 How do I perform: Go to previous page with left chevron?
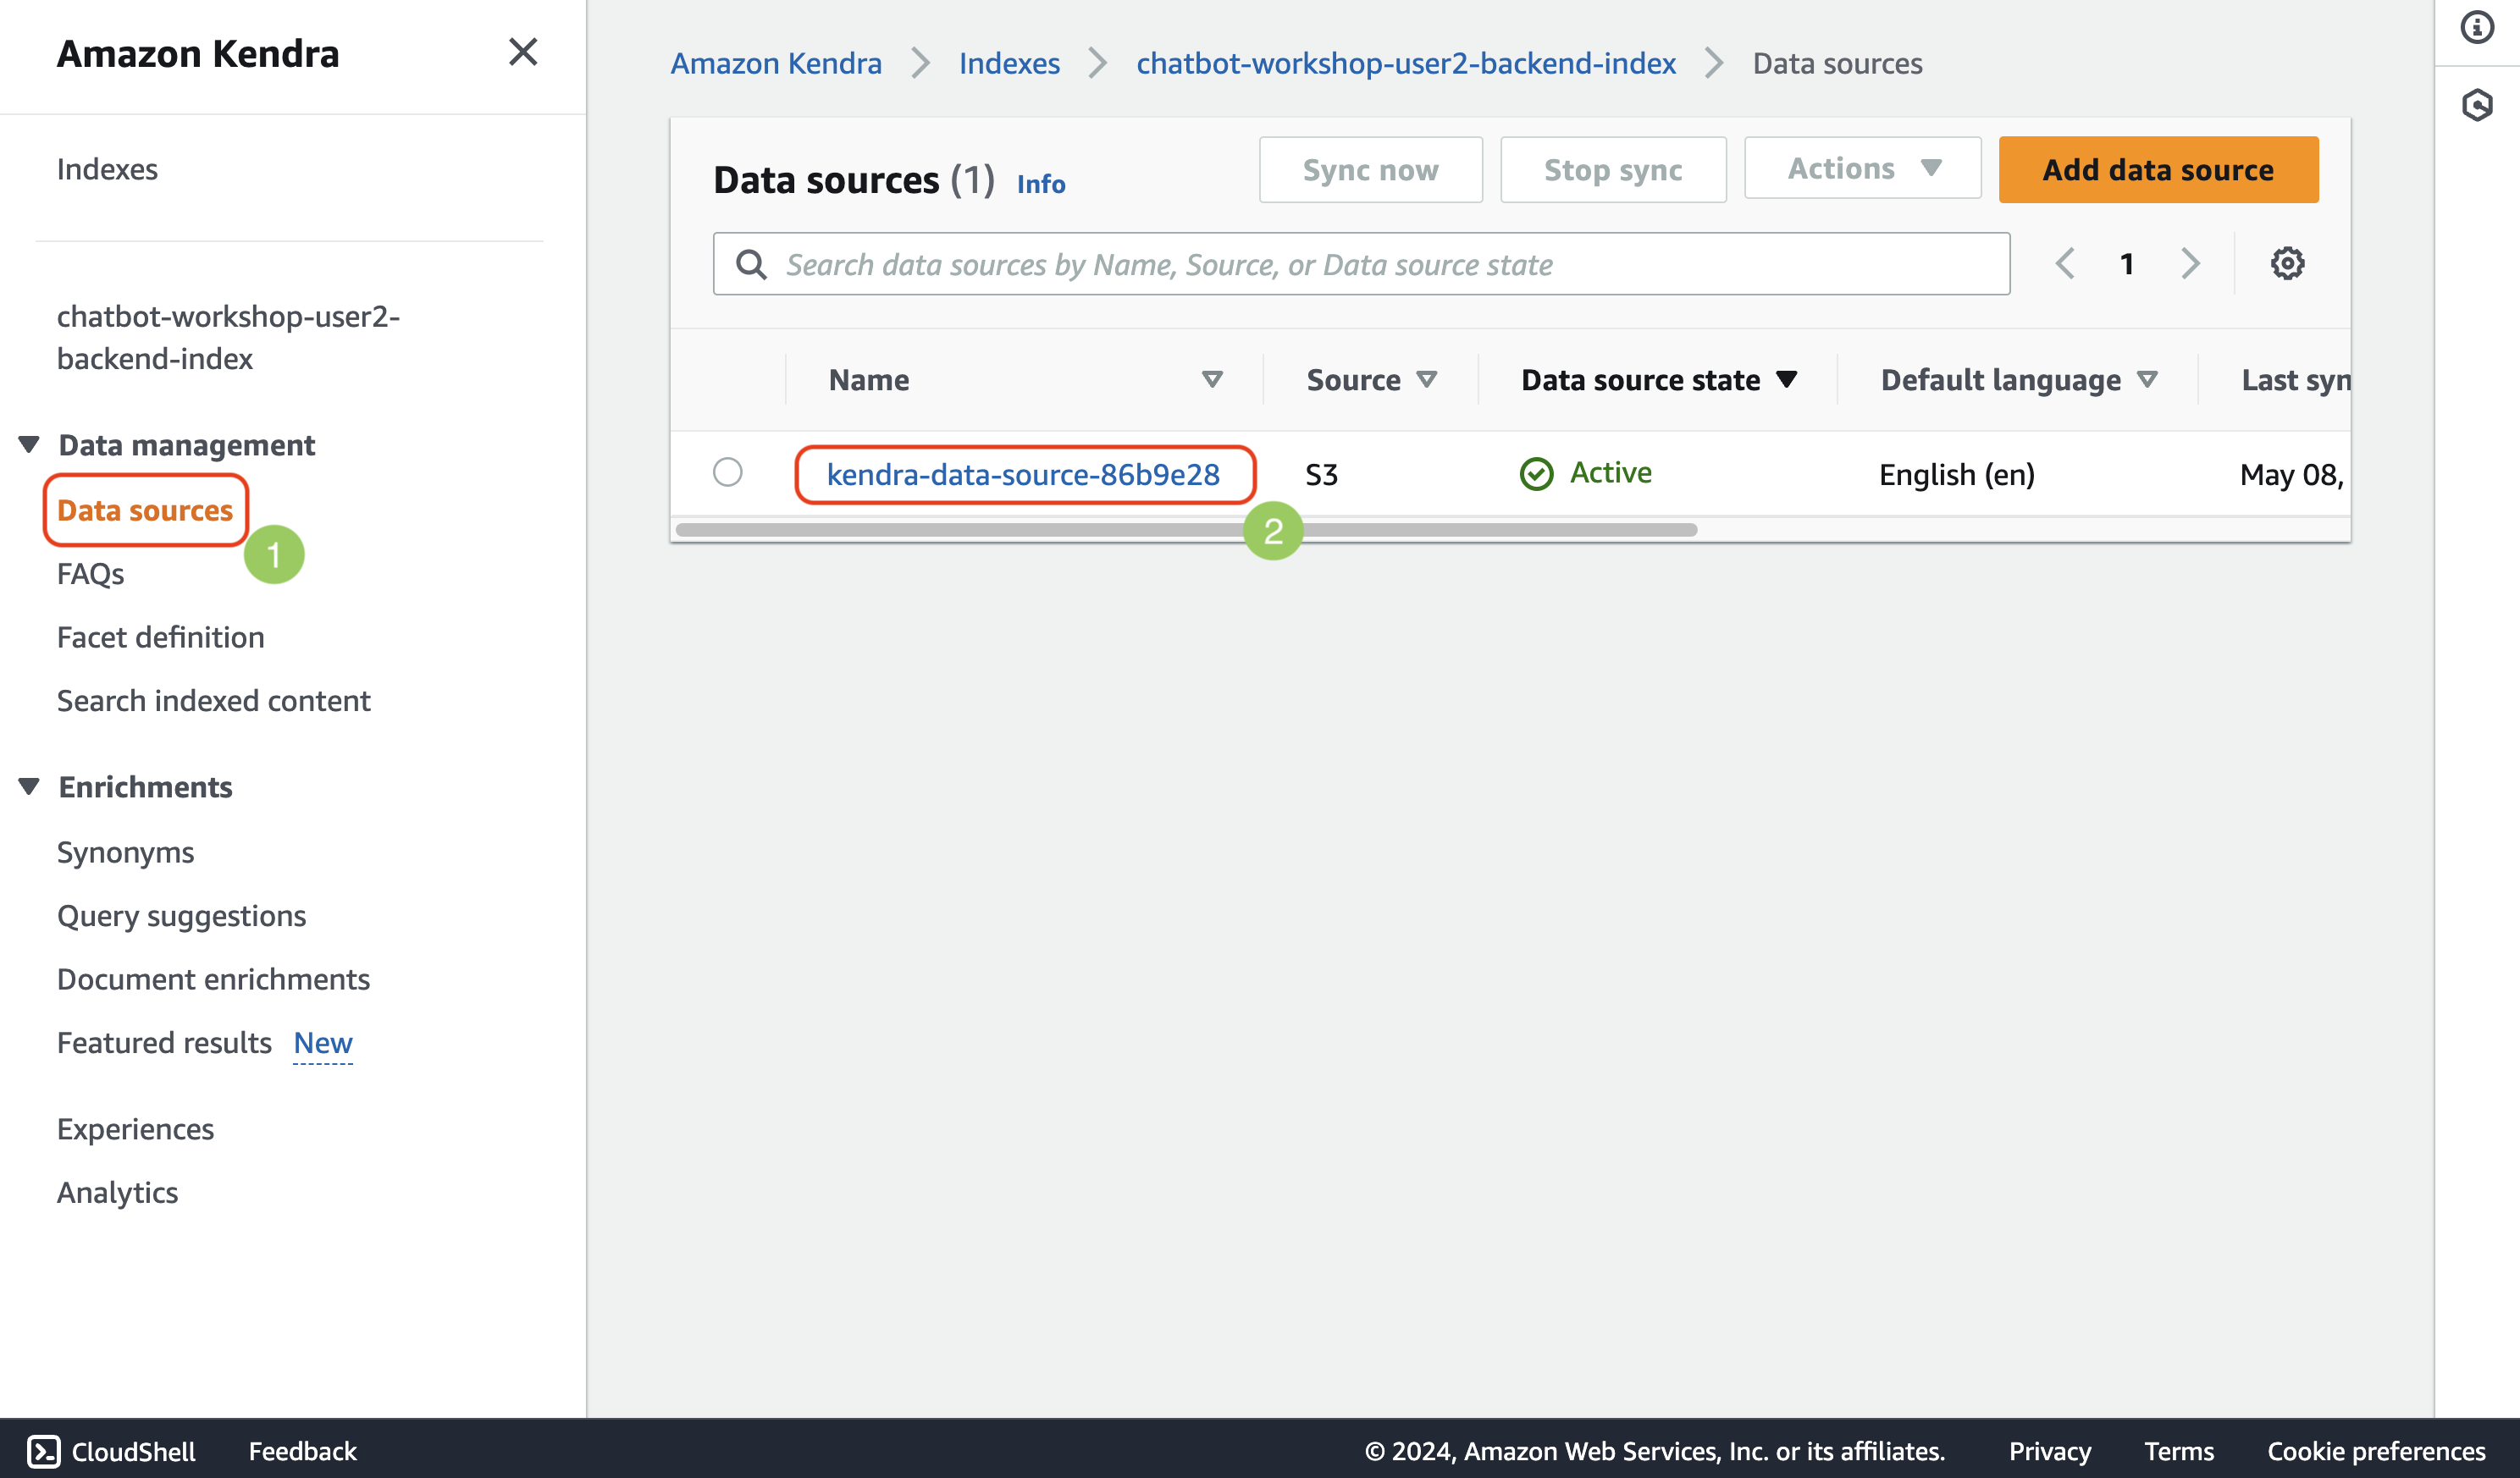coord(2064,264)
